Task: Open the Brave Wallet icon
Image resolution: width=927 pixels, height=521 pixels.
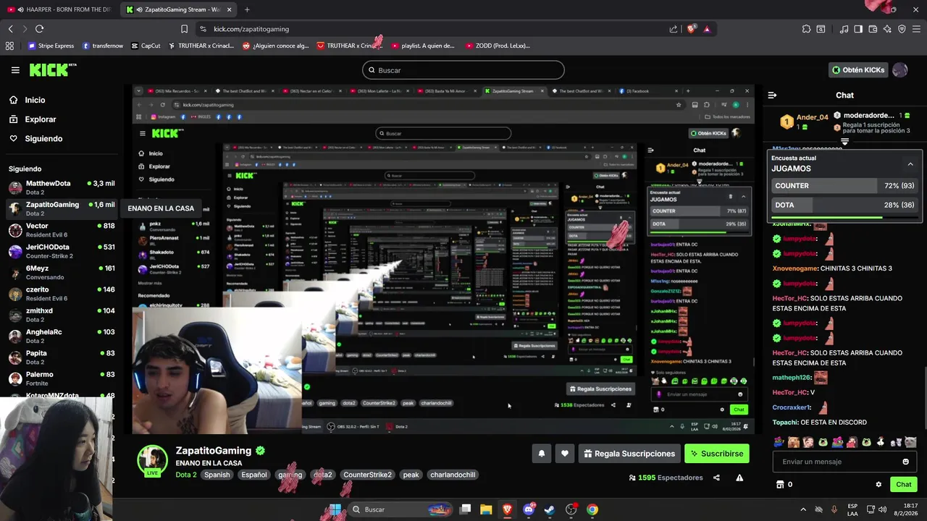Action: coord(873,29)
